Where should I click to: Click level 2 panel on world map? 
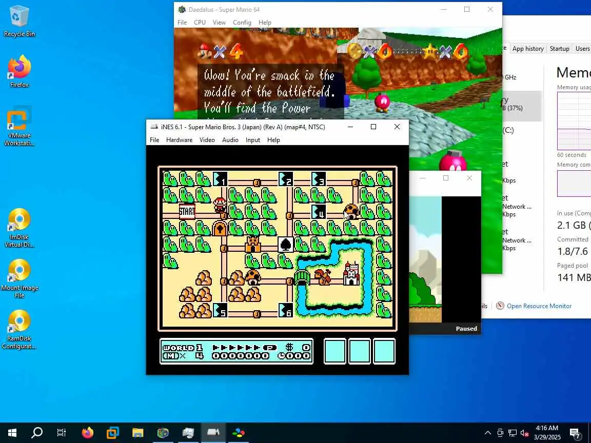click(285, 179)
